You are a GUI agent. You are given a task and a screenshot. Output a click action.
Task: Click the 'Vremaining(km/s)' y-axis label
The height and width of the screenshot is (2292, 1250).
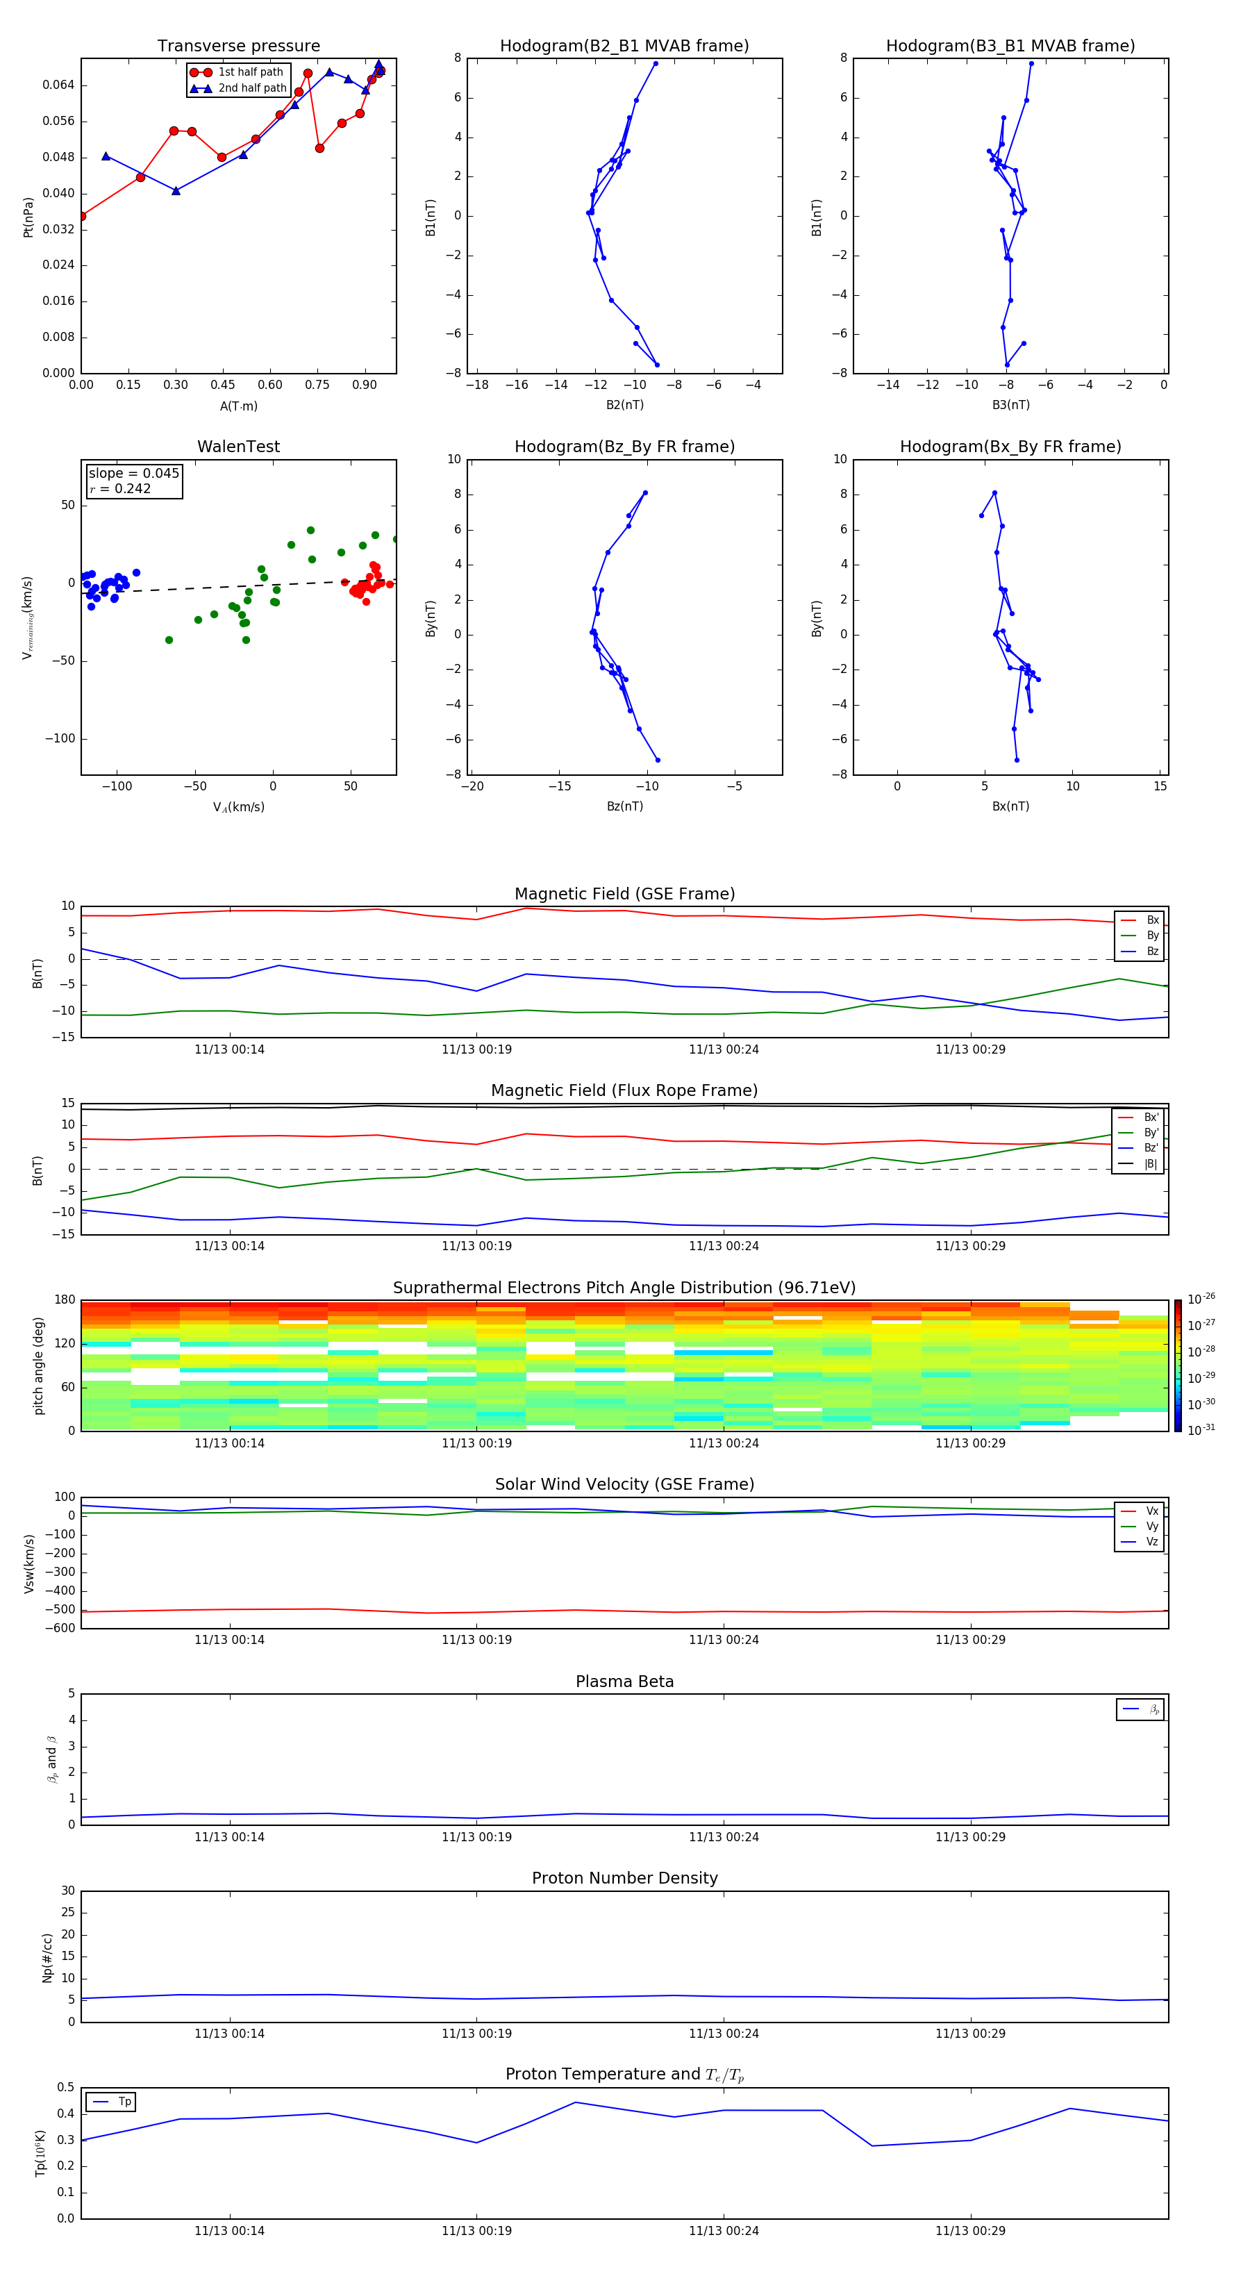pyautogui.click(x=28, y=617)
